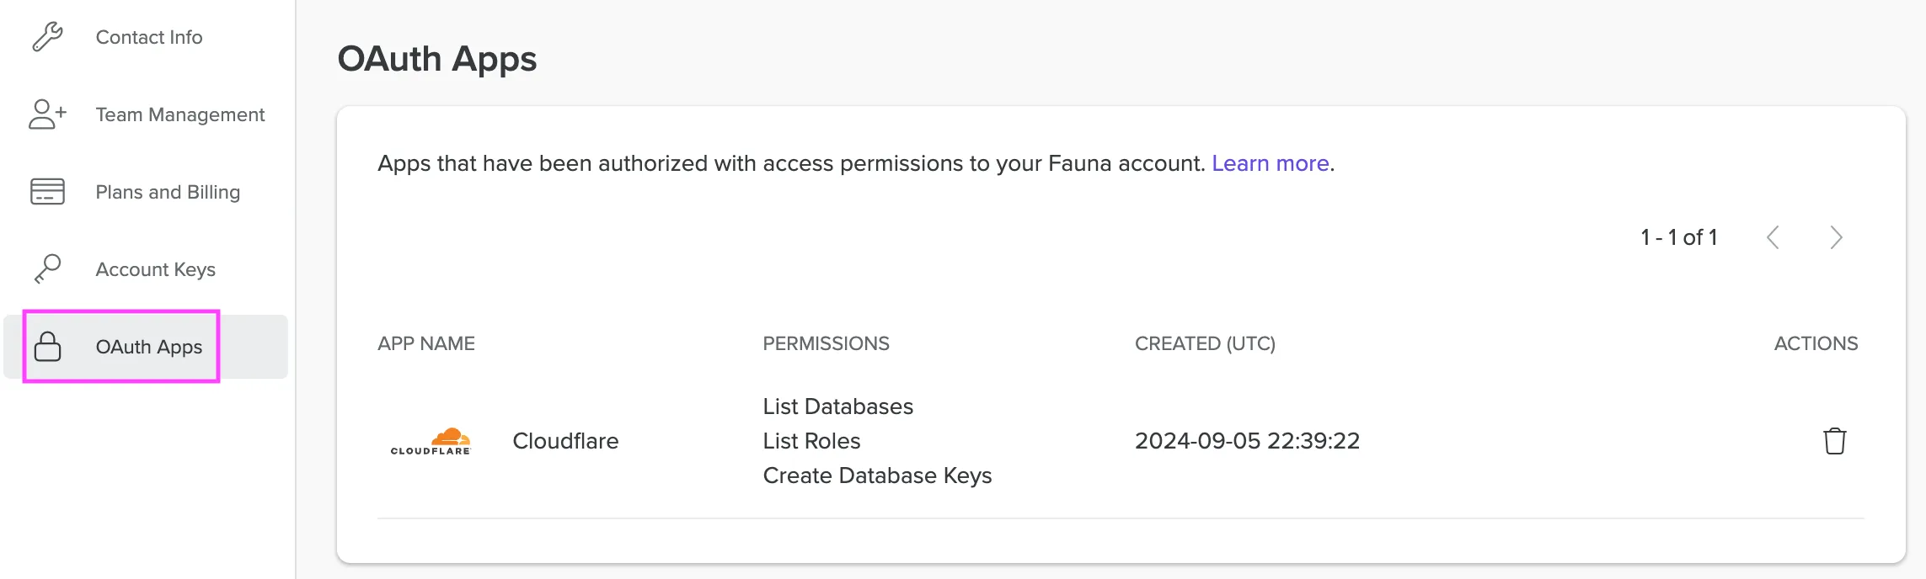Open the Contact Info section
The image size is (1926, 579).
(148, 37)
